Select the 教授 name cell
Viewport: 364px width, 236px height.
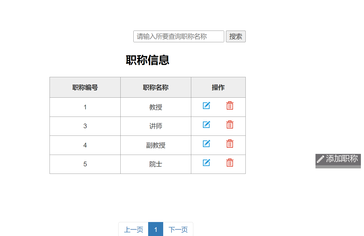(156, 107)
